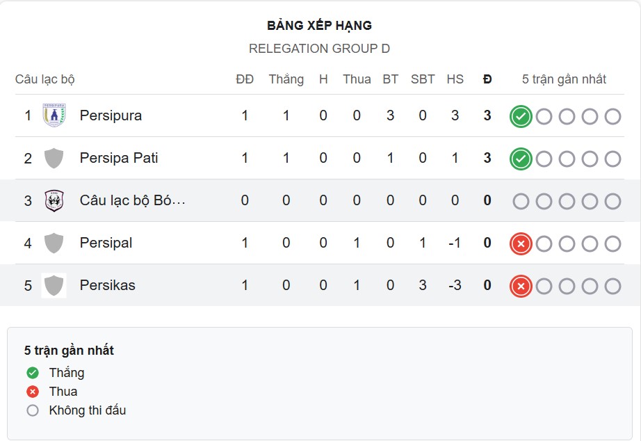Click the red loss icon beside Persikas
The image size is (641, 441).
point(520,285)
